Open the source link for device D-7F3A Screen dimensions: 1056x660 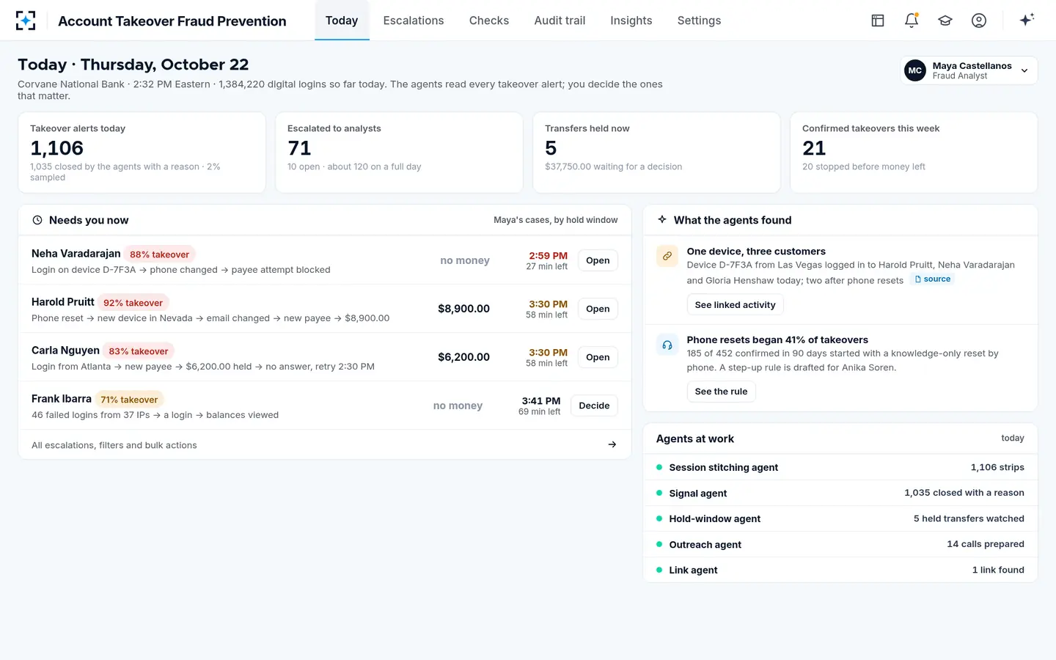click(x=932, y=279)
